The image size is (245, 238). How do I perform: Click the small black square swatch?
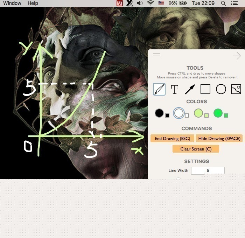pos(167,115)
